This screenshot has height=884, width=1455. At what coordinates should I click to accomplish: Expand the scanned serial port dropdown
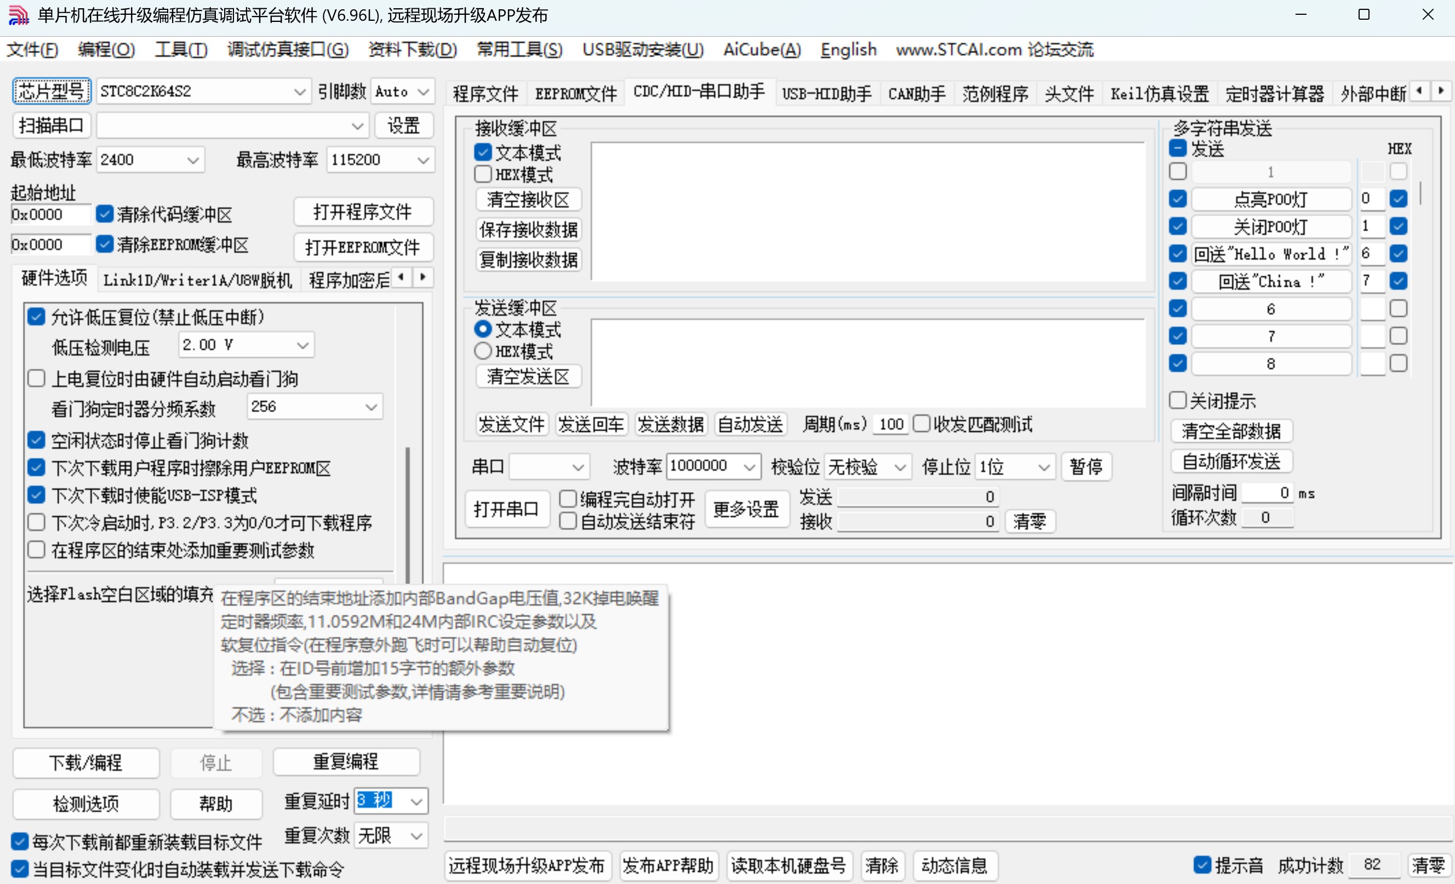232,126
